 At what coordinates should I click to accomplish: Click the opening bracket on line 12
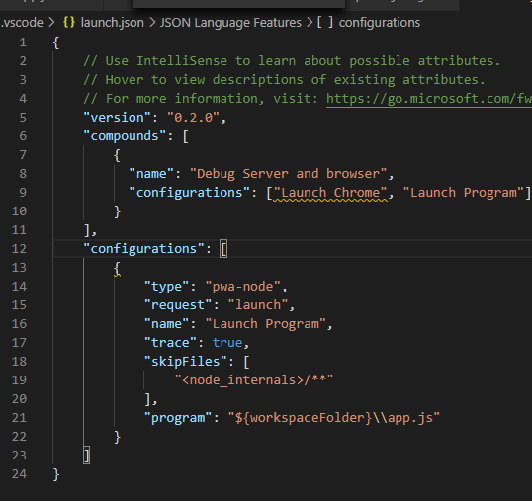click(223, 249)
